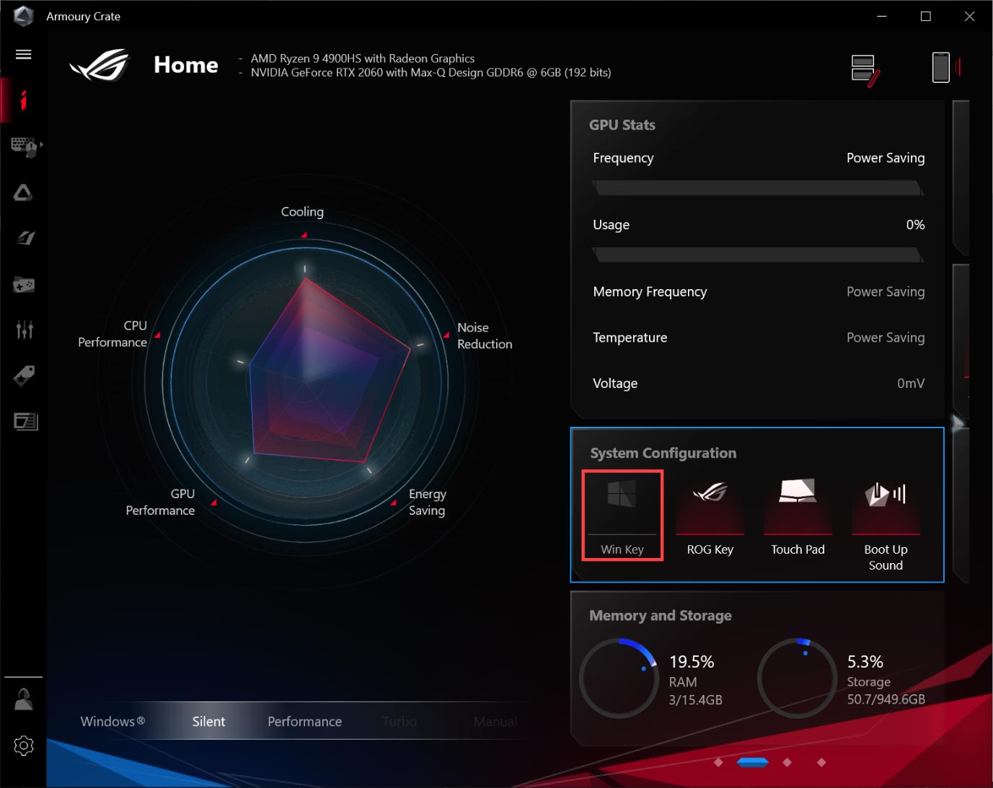The height and width of the screenshot is (788, 993).
Task: Toggle the Touch Pad setting
Action: pos(798,515)
